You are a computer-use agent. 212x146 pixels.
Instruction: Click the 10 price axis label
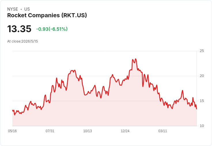202,126
